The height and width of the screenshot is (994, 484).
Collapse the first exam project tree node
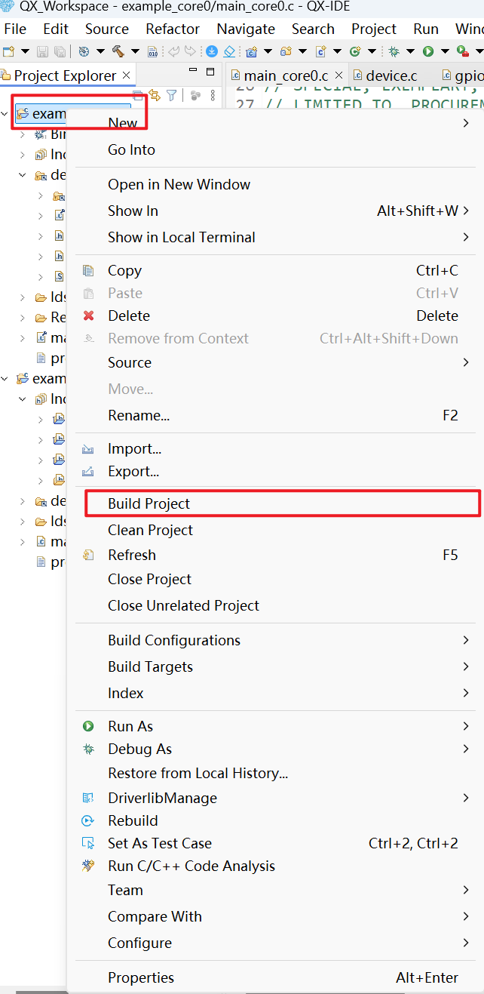tap(6, 114)
